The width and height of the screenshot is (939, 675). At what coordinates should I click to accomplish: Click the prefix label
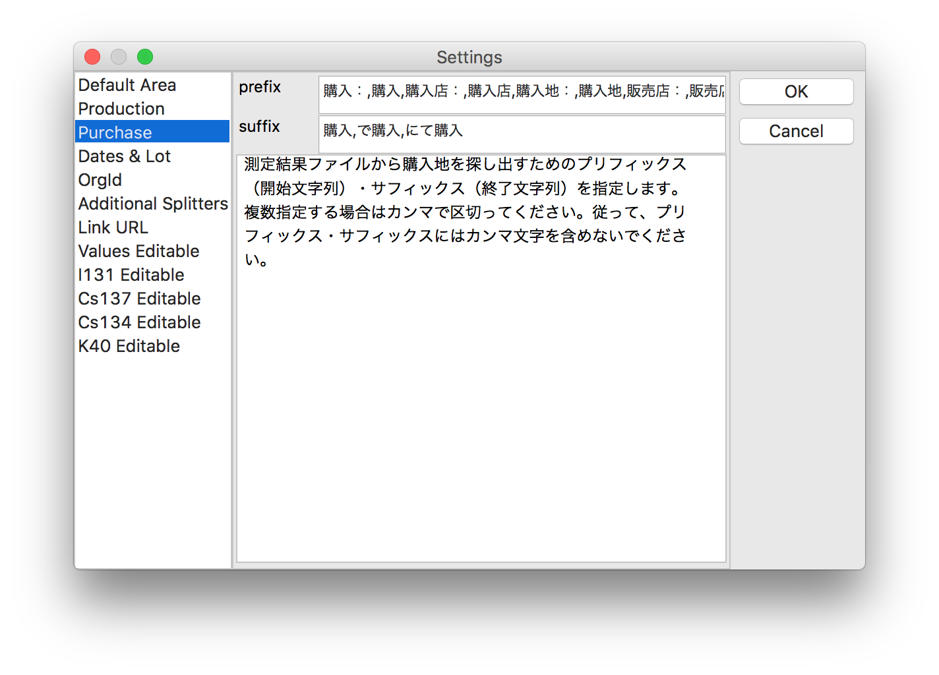point(260,87)
